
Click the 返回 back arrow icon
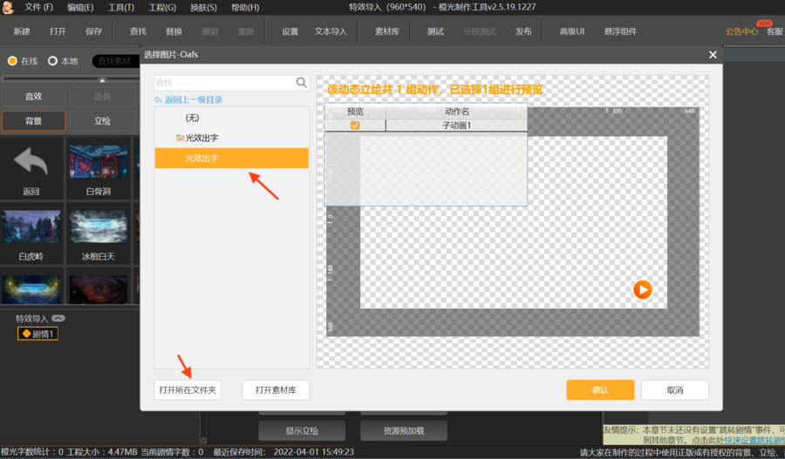31,163
